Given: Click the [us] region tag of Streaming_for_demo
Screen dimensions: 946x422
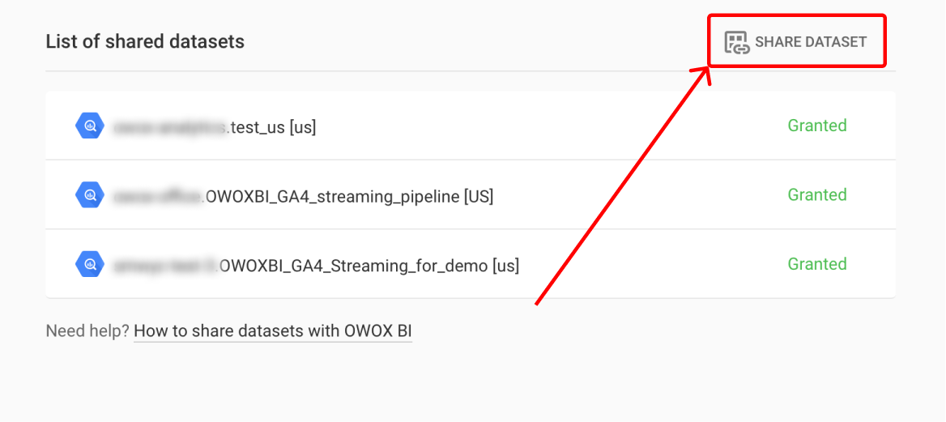Looking at the screenshot, I should pos(505,265).
